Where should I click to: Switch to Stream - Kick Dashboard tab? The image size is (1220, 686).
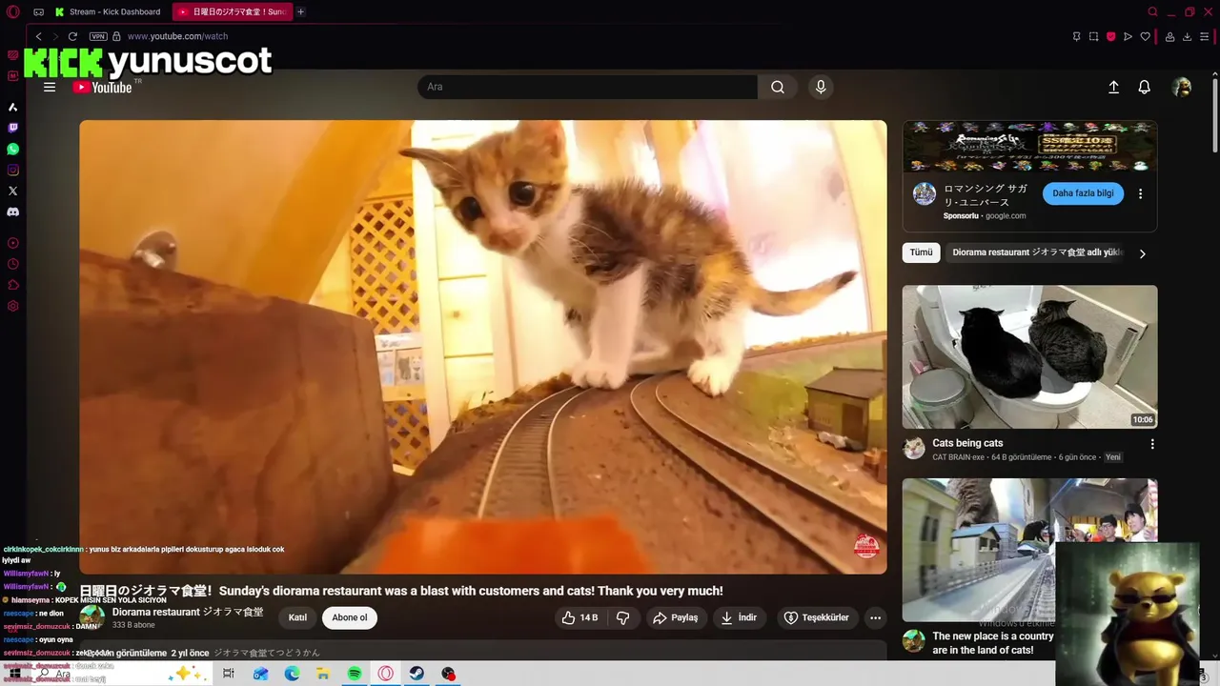[108, 11]
